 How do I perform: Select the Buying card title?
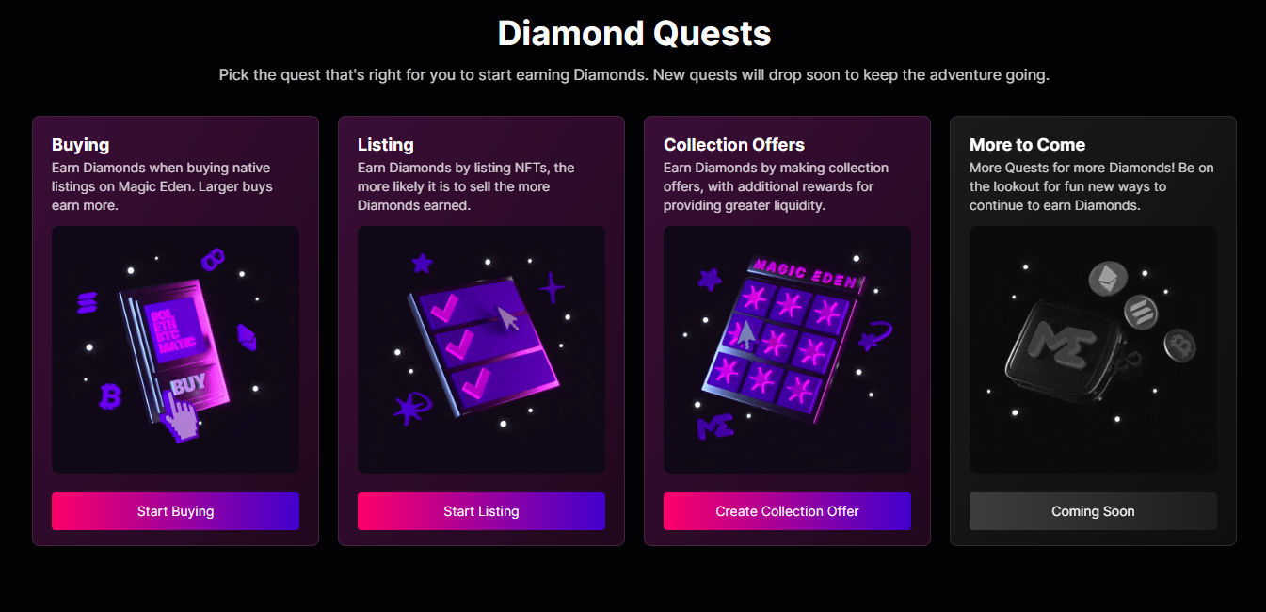[81, 145]
